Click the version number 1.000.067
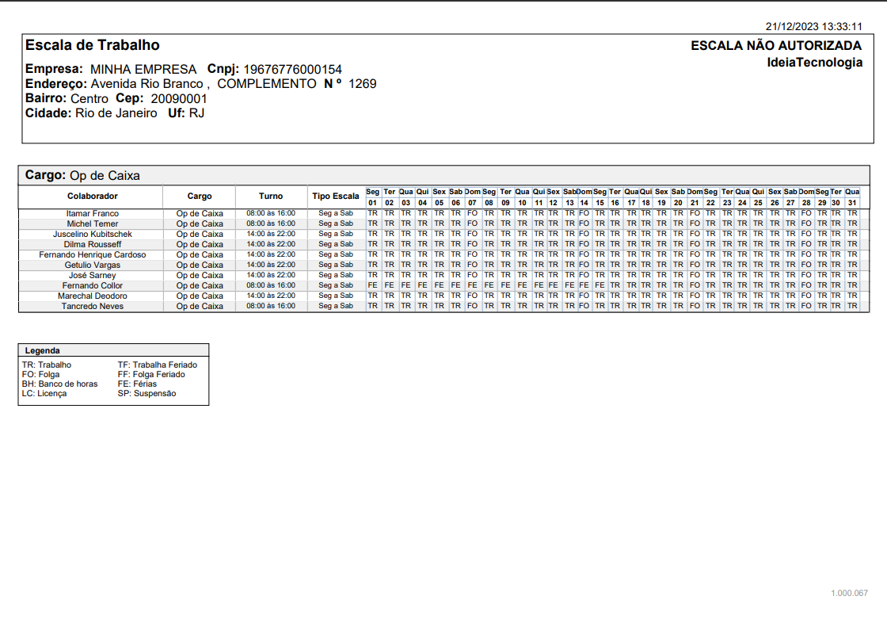Viewport: 887px width, 630px height. [849, 593]
